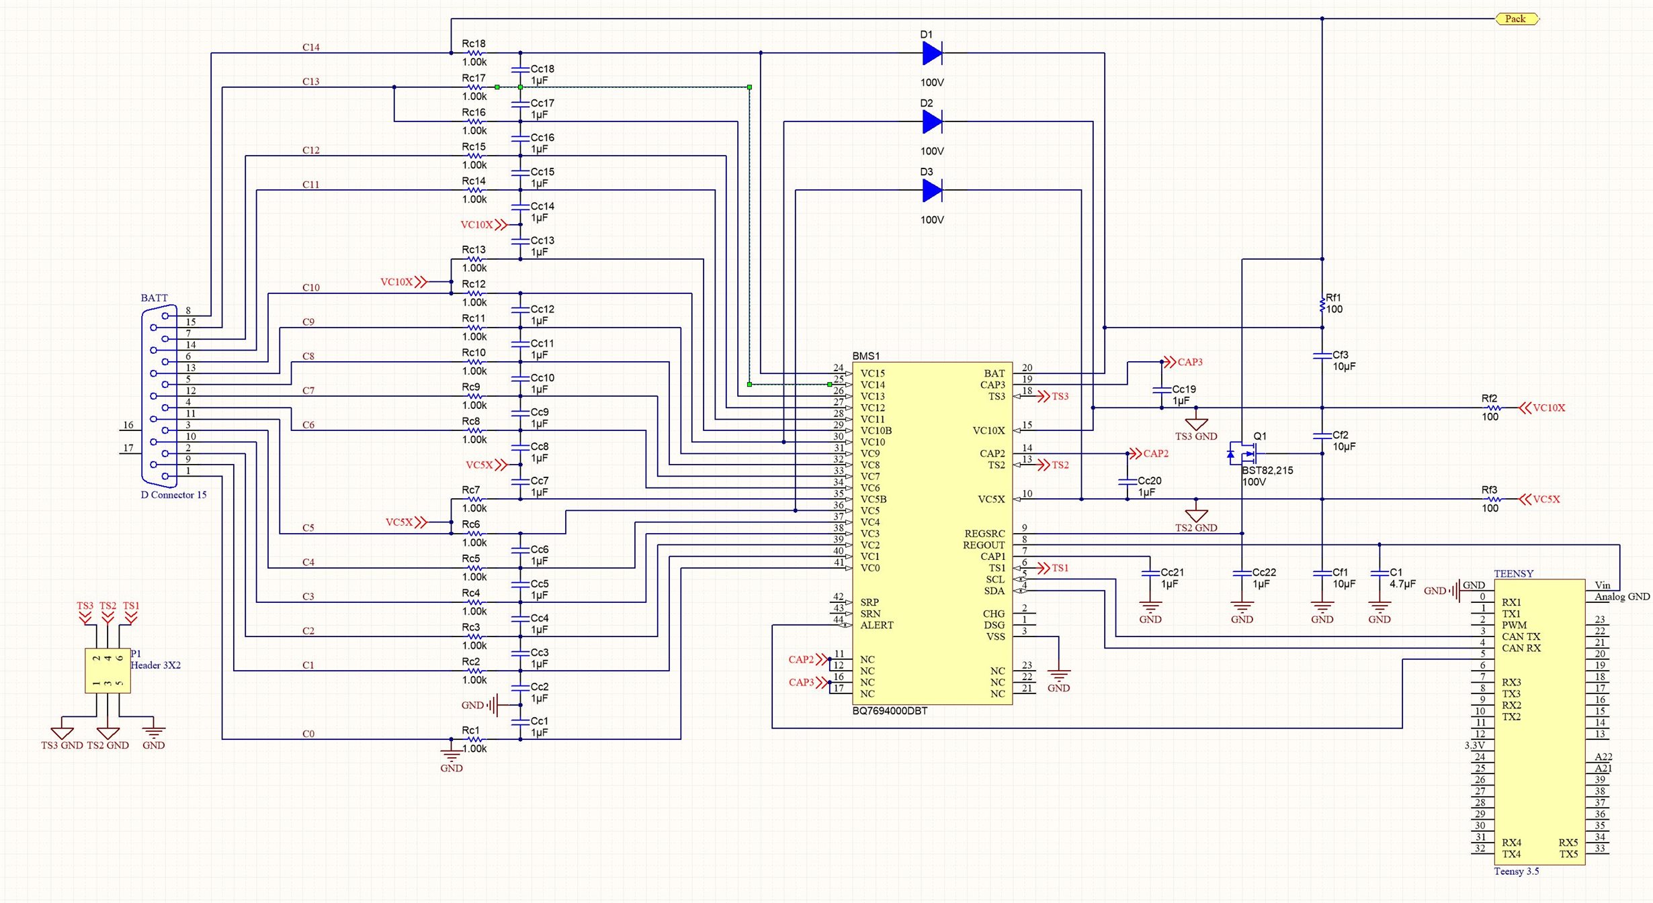Select the TS2 GND triangle ground symbol near Cc20

[x=1196, y=516]
